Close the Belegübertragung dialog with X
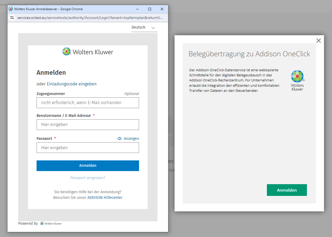The height and width of the screenshot is (237, 332). pos(318,41)
